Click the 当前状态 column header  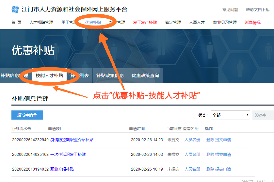click(x=173, y=129)
